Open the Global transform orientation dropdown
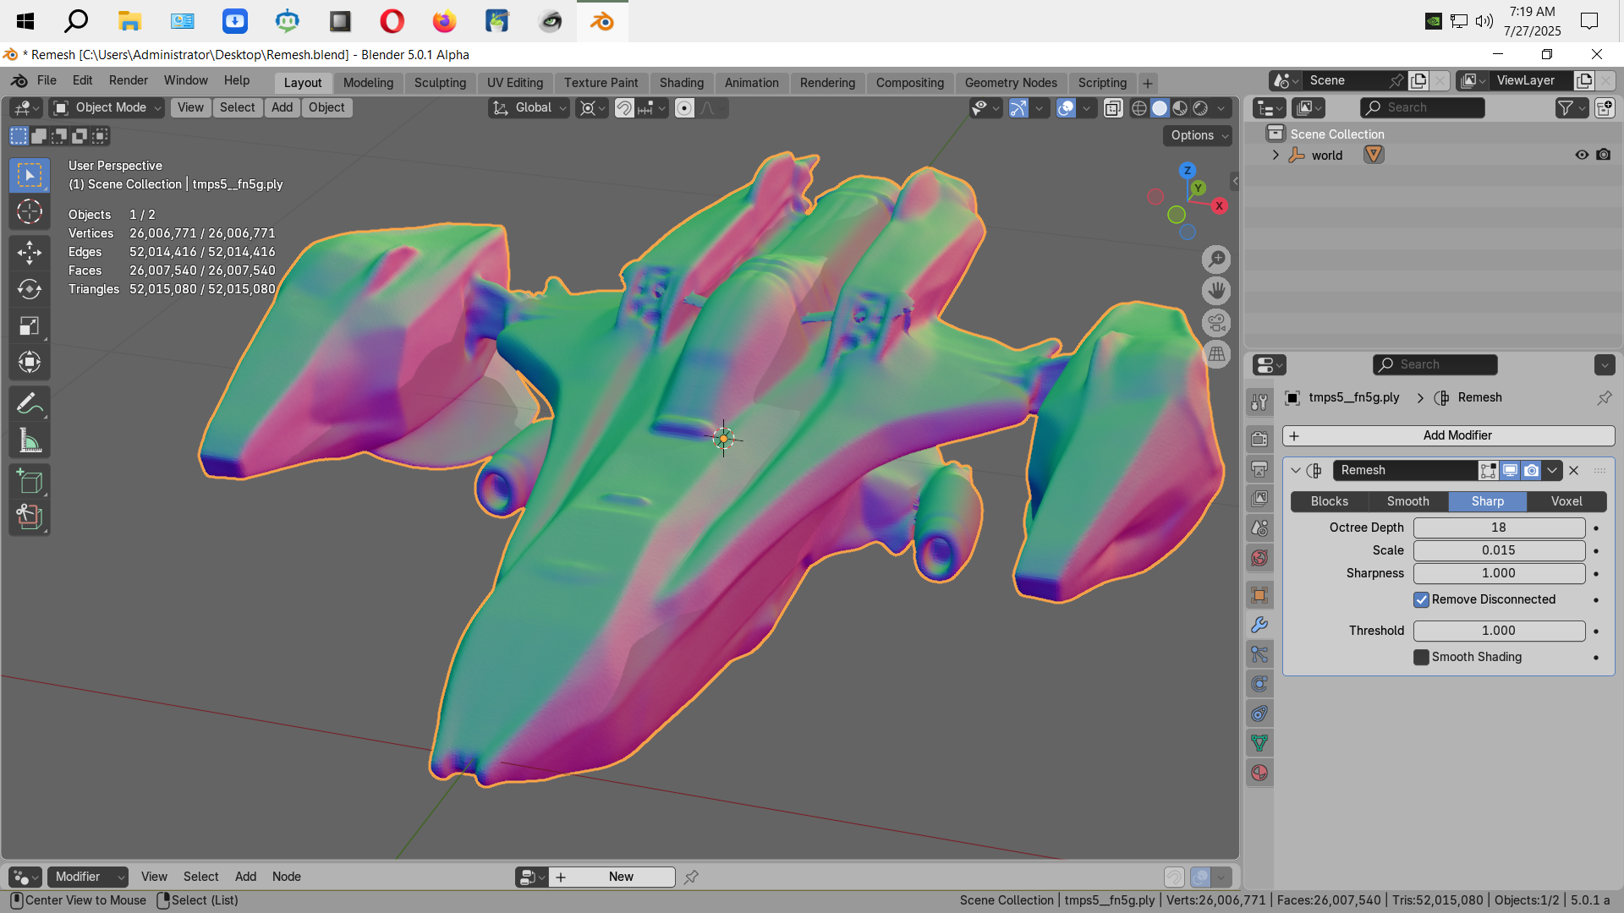This screenshot has height=913, width=1624. coord(529,107)
